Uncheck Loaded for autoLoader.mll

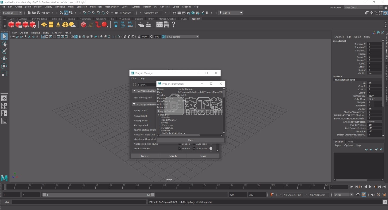coord(180,149)
